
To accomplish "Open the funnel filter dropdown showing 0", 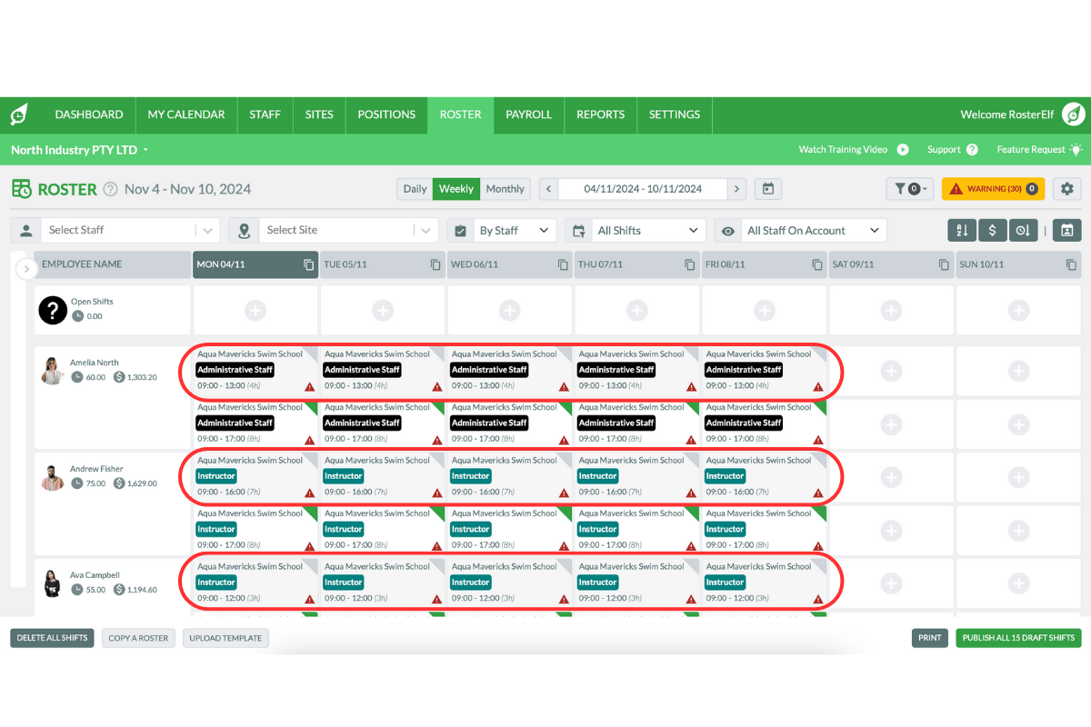I will [x=909, y=189].
